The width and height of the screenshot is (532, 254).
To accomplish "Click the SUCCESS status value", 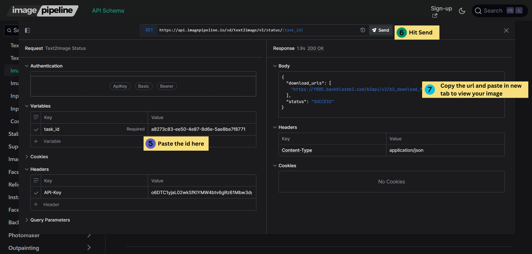I will [x=322, y=102].
